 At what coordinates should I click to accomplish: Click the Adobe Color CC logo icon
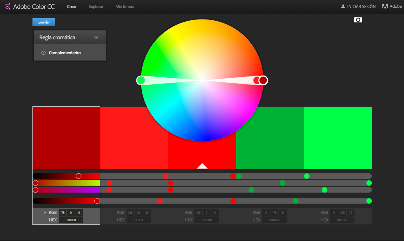coord(8,6)
